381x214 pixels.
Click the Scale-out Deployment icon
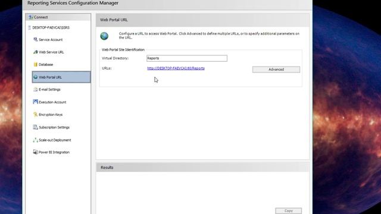tap(36, 140)
